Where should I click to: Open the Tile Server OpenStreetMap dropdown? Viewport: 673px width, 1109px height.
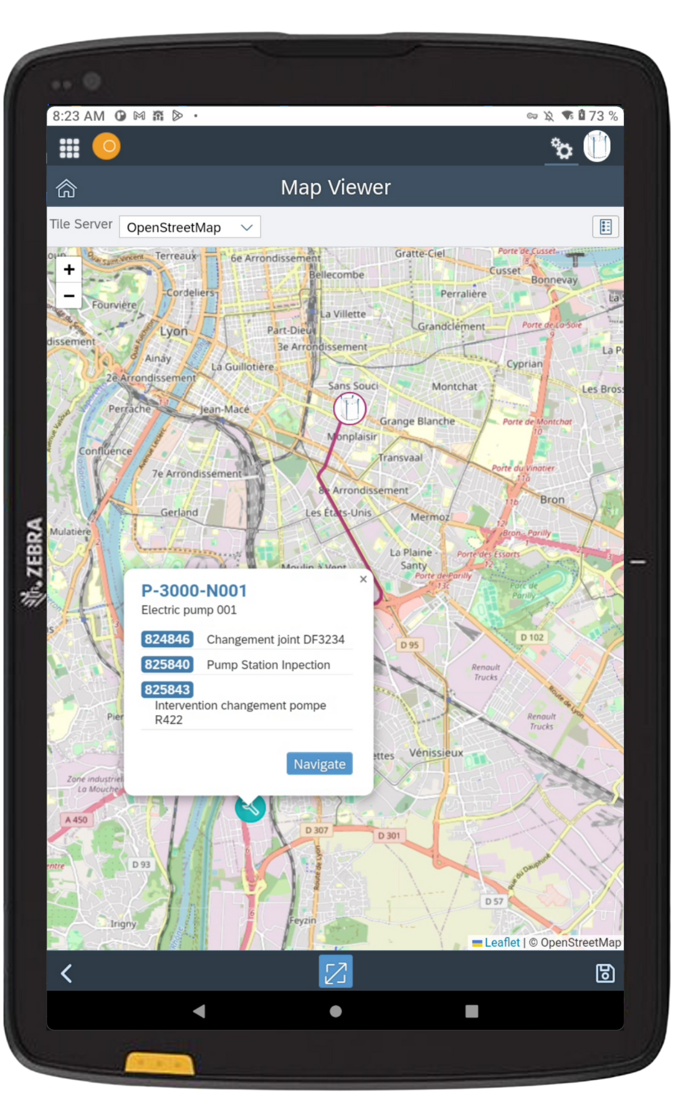(x=189, y=227)
